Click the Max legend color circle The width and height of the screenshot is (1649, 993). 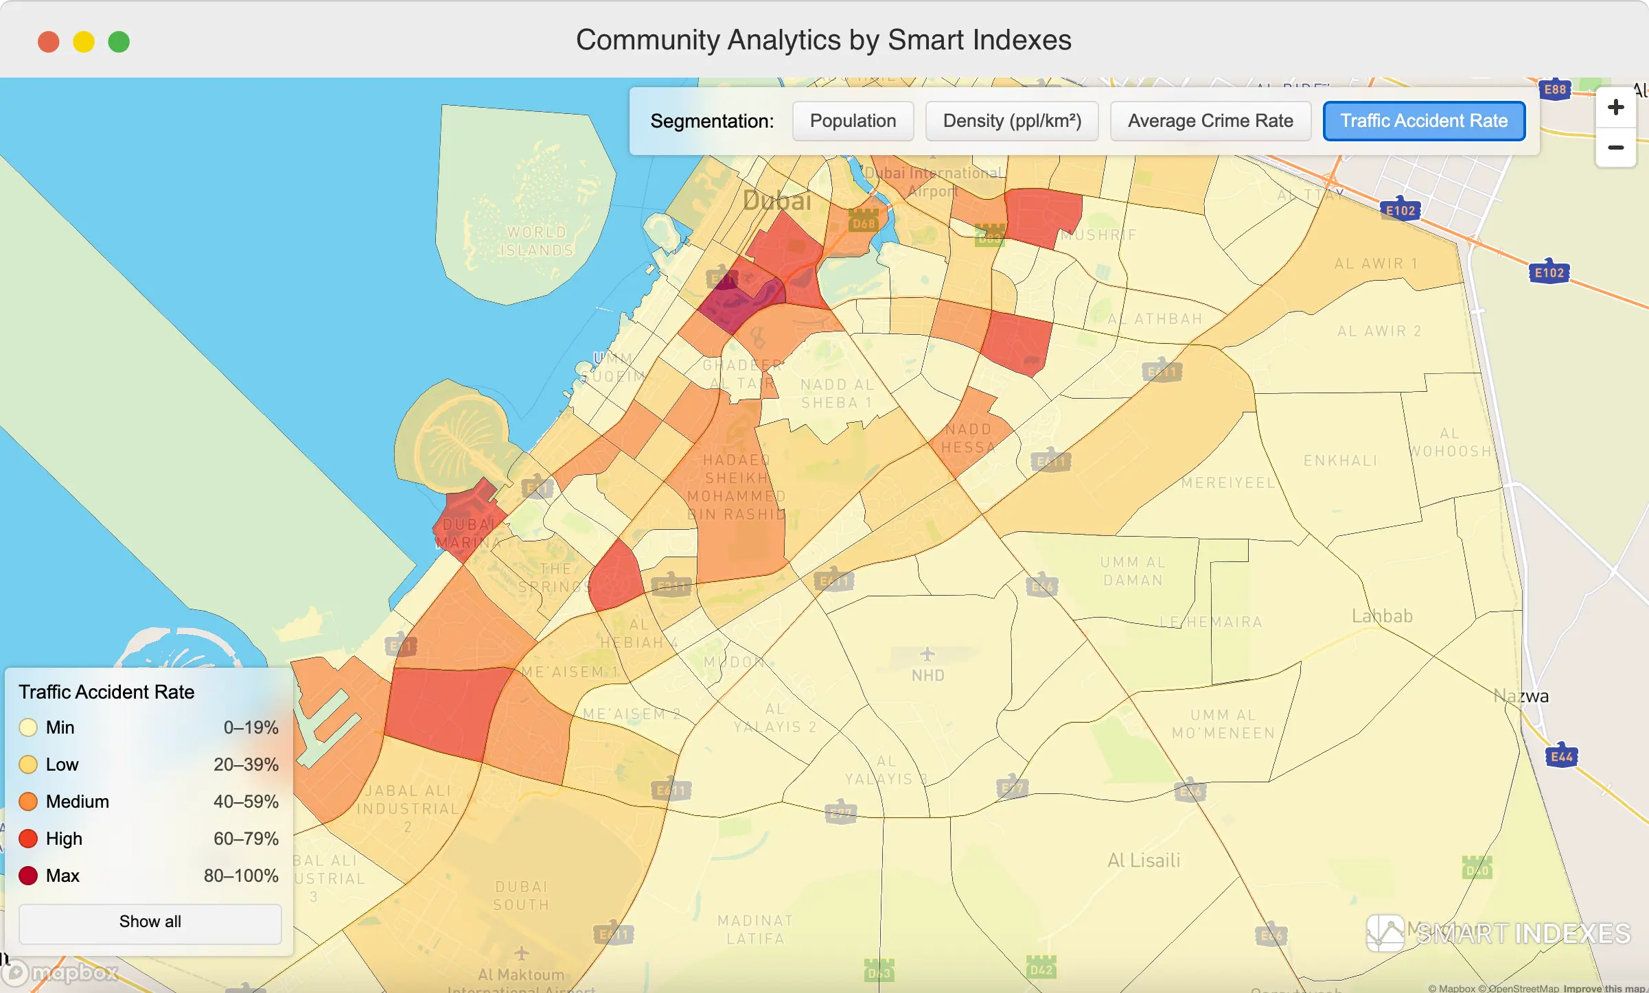[x=28, y=876]
